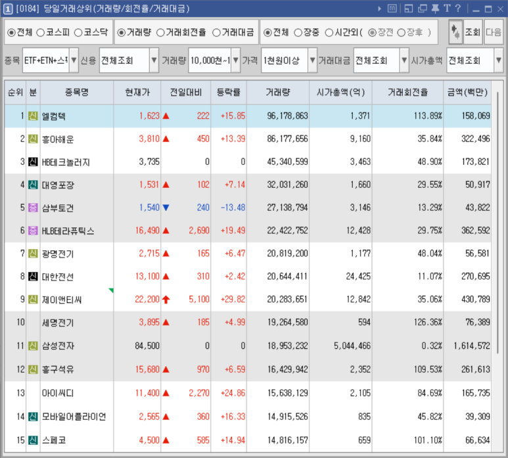This screenshot has width=508, height=458.
Task: Click the T font size icon
Action: point(447,9)
